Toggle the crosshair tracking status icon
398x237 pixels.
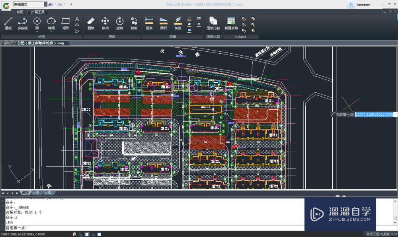[x=93, y=235]
